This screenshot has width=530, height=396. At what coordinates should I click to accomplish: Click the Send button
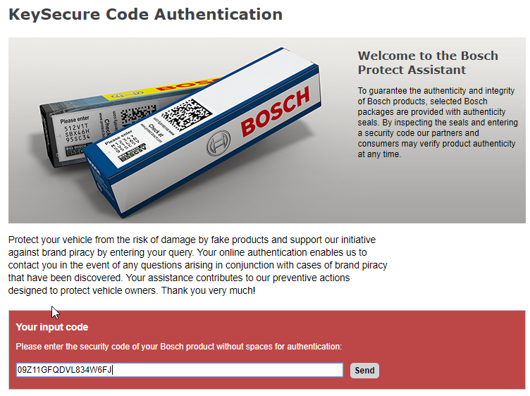tap(364, 371)
